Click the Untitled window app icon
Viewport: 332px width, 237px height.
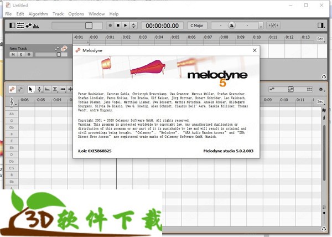click(x=8, y=5)
